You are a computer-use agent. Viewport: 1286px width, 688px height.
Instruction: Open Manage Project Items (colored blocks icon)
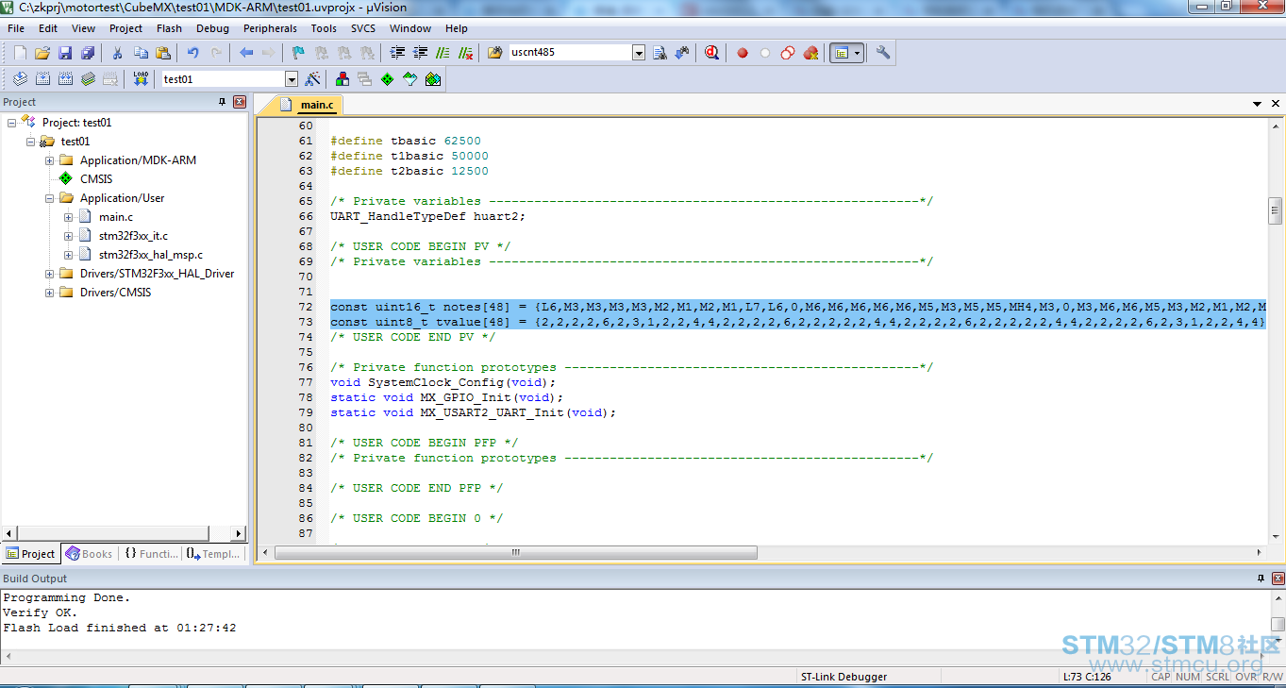342,79
